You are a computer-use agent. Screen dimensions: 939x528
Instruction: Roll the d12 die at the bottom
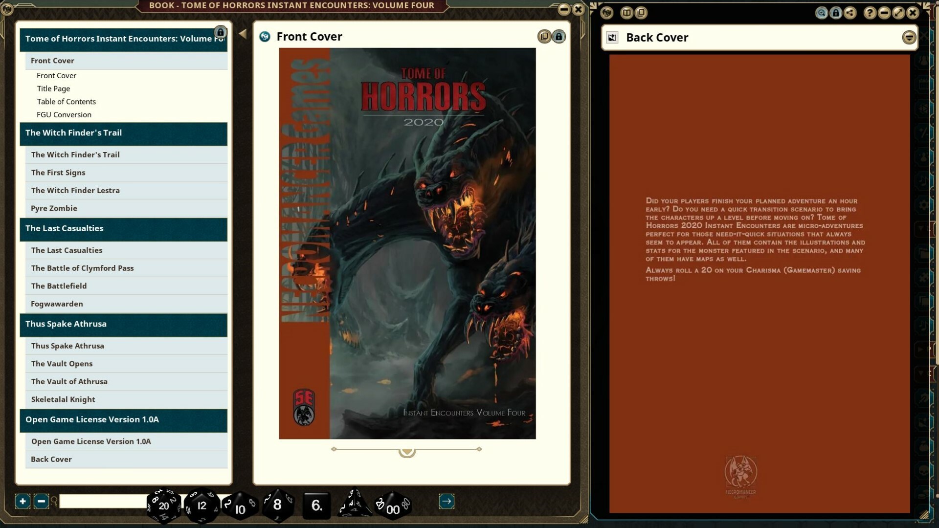201,506
